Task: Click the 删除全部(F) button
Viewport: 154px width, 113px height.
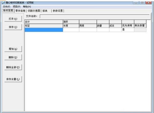Action: click(x=13, y=67)
